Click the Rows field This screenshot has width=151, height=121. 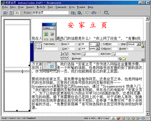point(71,44)
